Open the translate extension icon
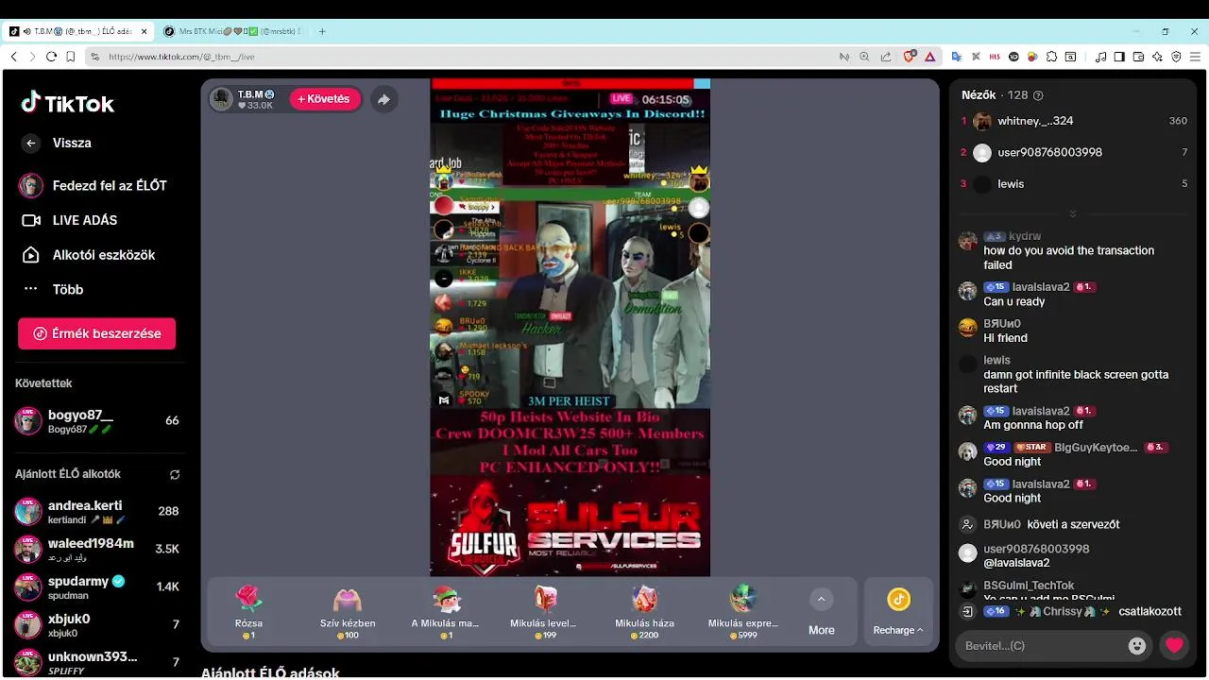 tap(956, 57)
